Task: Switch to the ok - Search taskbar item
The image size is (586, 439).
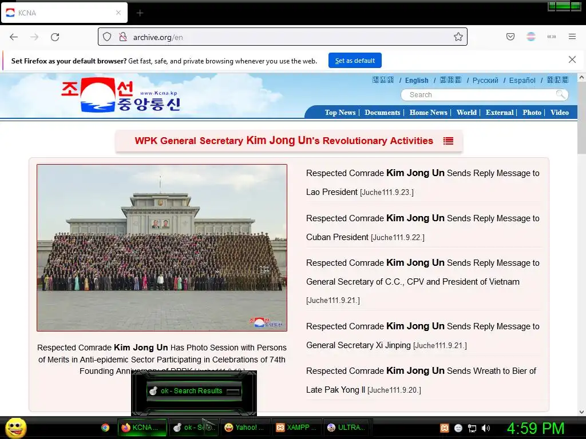Action: pyautogui.click(x=193, y=428)
